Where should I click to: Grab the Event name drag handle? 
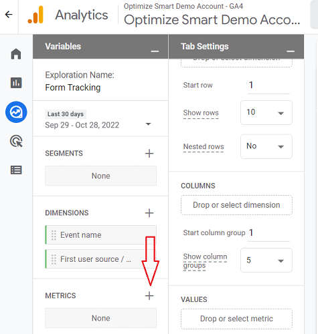click(x=54, y=235)
